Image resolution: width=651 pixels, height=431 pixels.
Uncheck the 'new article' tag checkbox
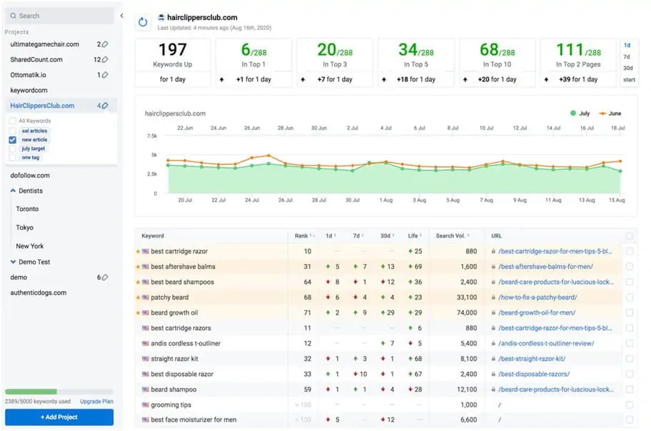tap(12, 140)
